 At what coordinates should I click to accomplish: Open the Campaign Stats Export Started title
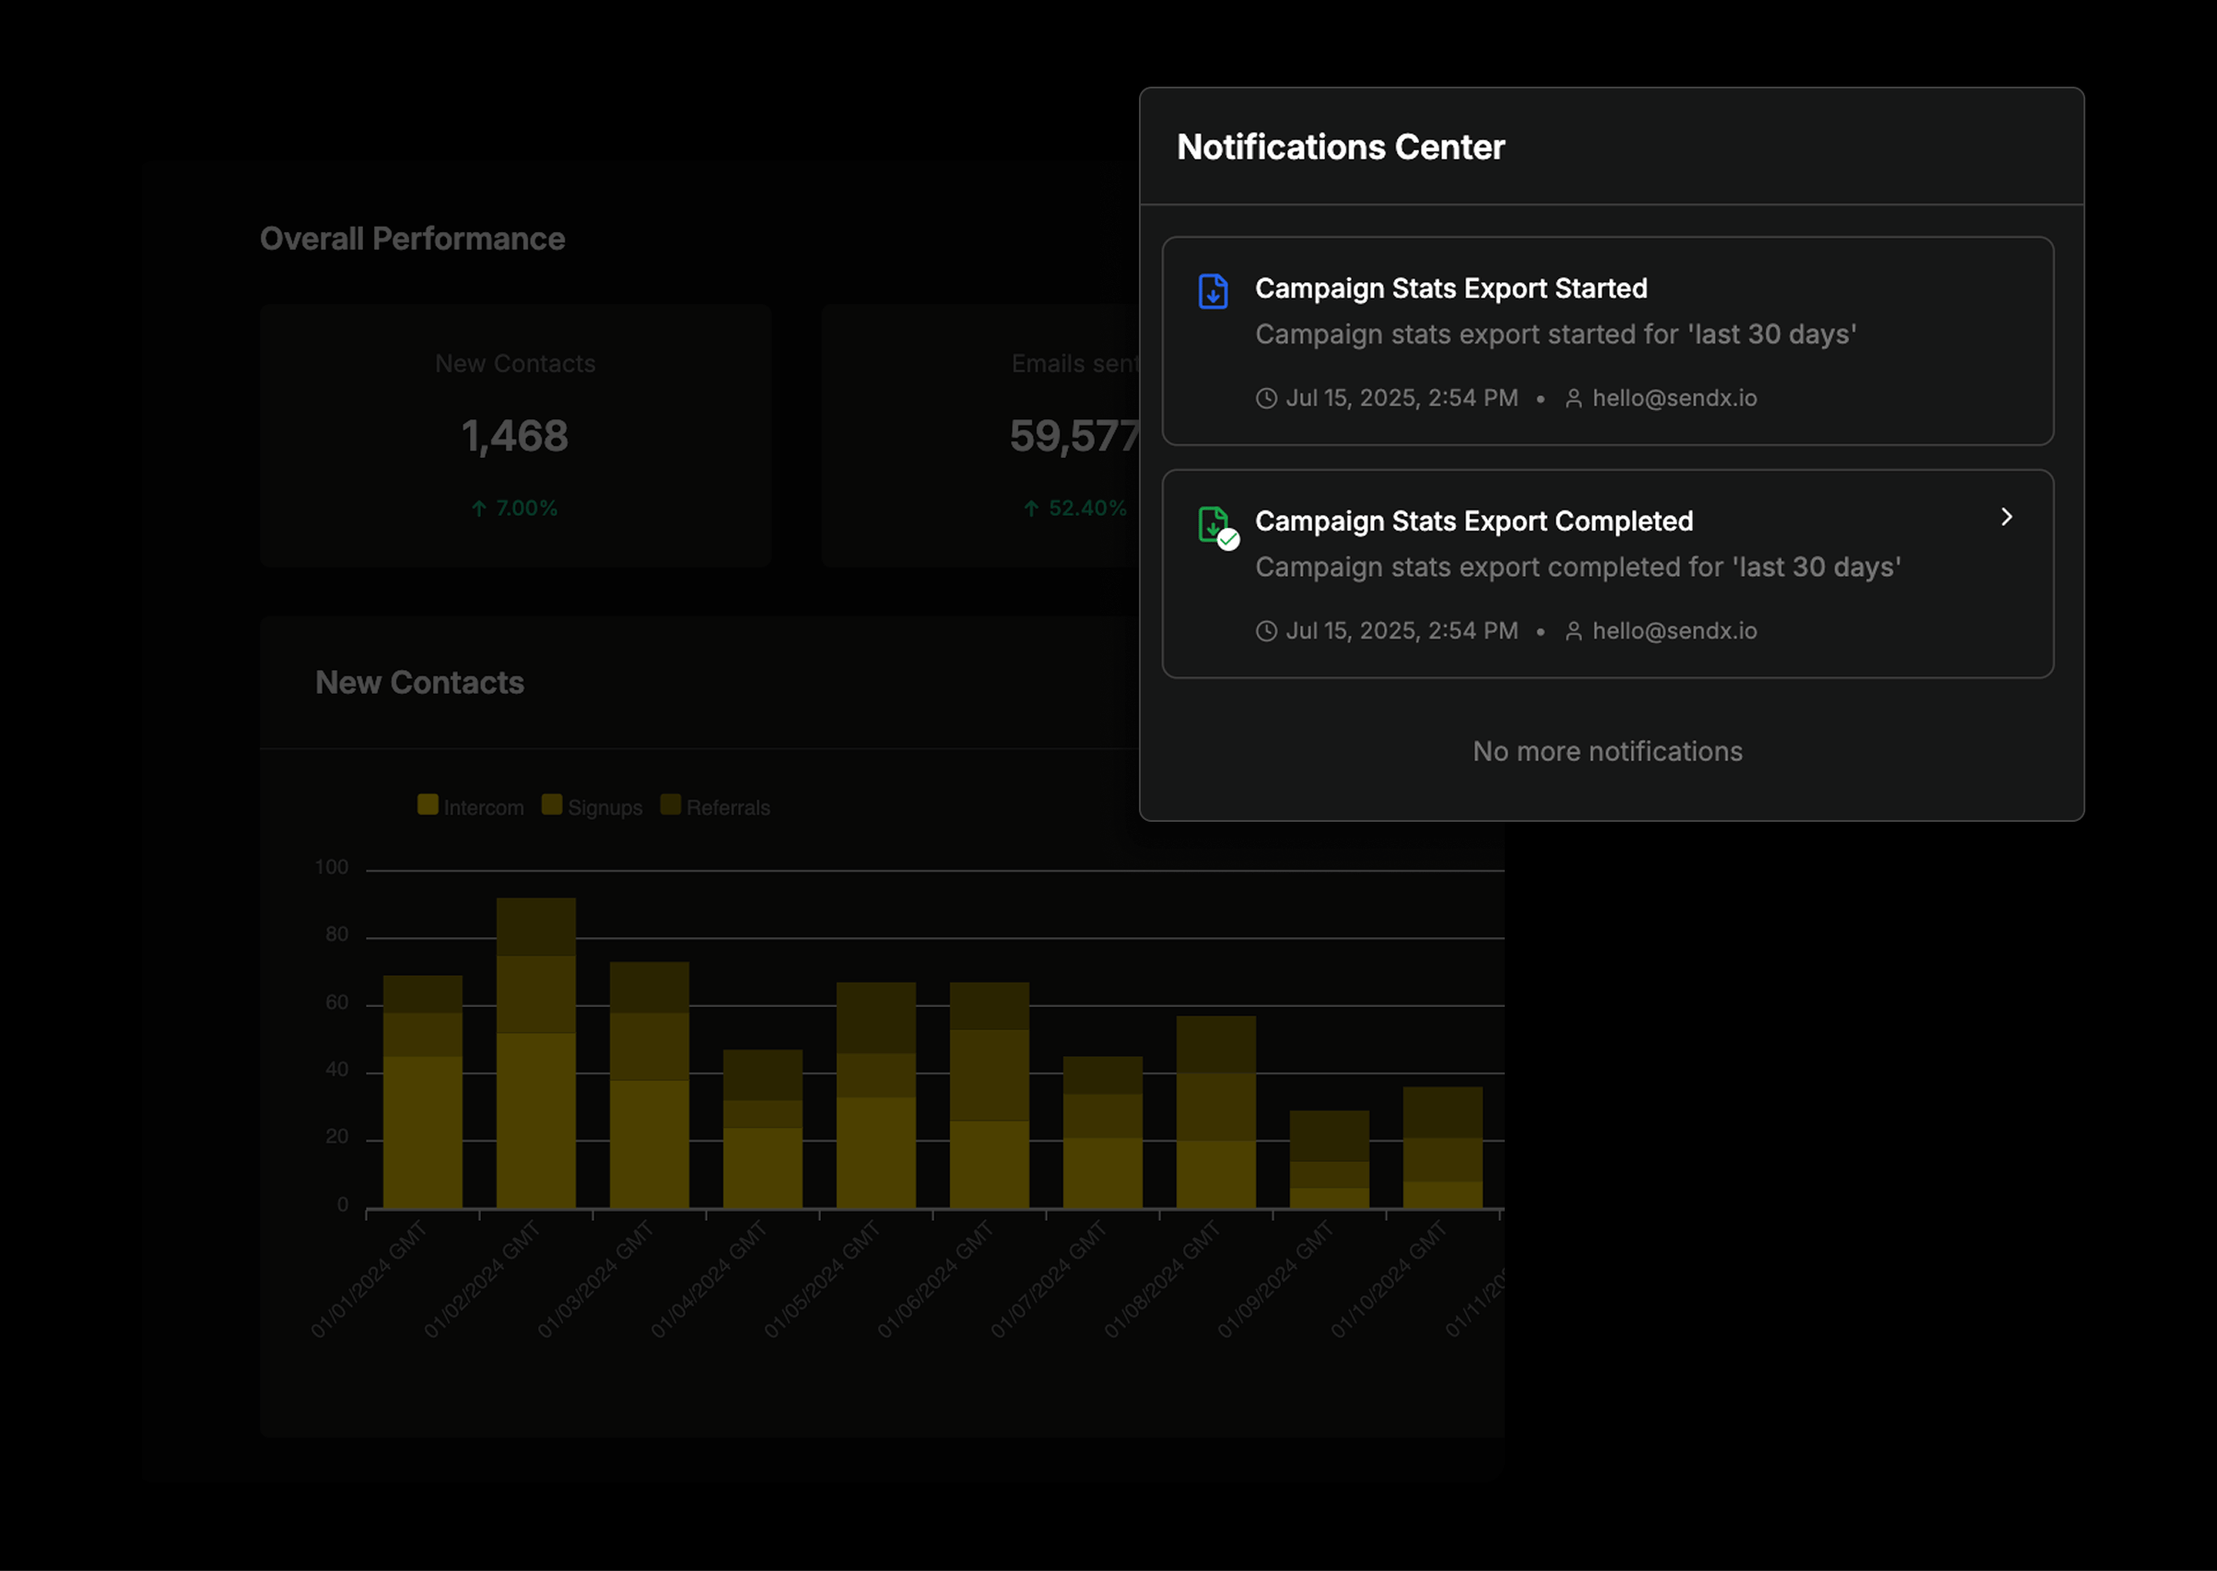pyautogui.click(x=1451, y=288)
